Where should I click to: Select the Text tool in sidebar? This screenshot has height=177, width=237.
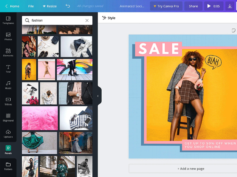[8, 69]
